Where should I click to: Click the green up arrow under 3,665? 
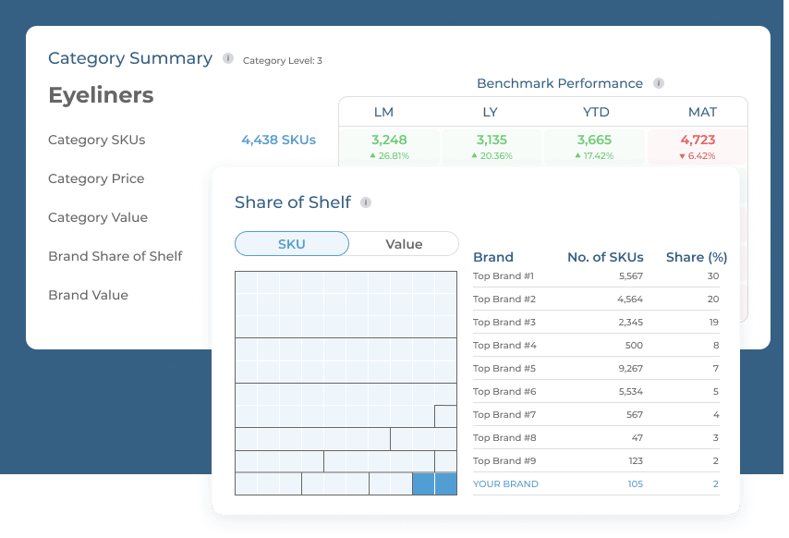click(577, 155)
